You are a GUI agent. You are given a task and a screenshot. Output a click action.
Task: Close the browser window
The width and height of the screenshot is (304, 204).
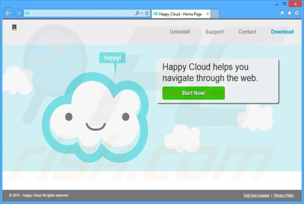point(295,4)
